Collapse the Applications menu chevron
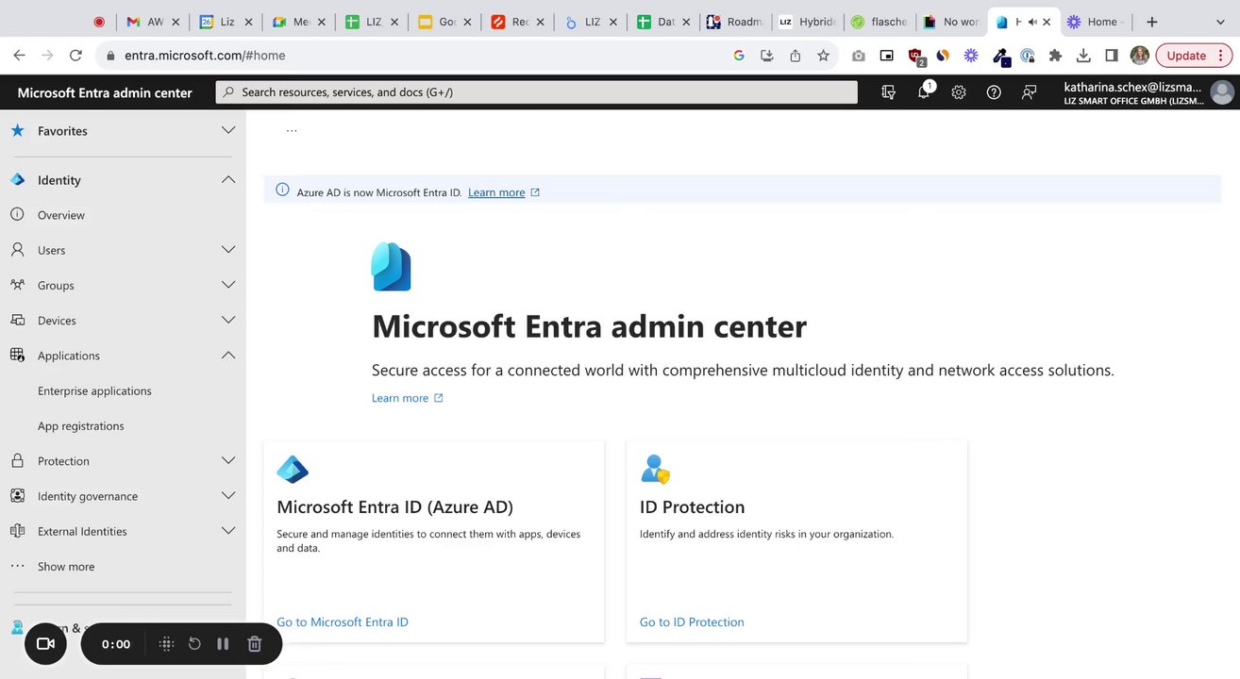The height and width of the screenshot is (679, 1240). coord(228,356)
